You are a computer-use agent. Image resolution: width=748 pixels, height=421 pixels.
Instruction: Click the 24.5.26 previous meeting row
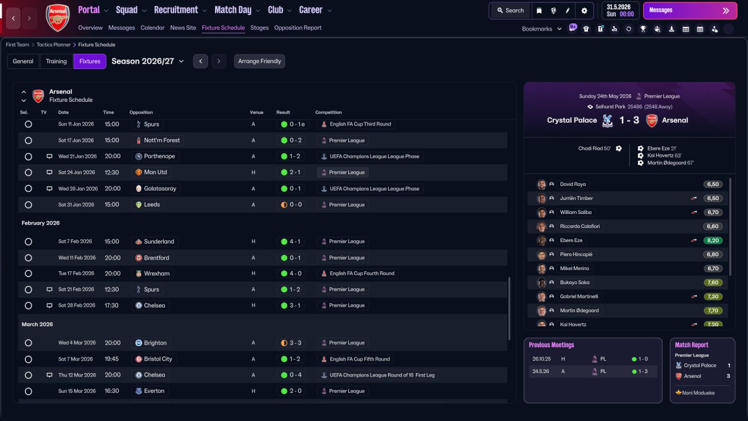[x=593, y=371]
